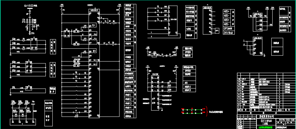Select the lower green wire in the modification detail
Screen dimensions: 296x129
coord(192,113)
